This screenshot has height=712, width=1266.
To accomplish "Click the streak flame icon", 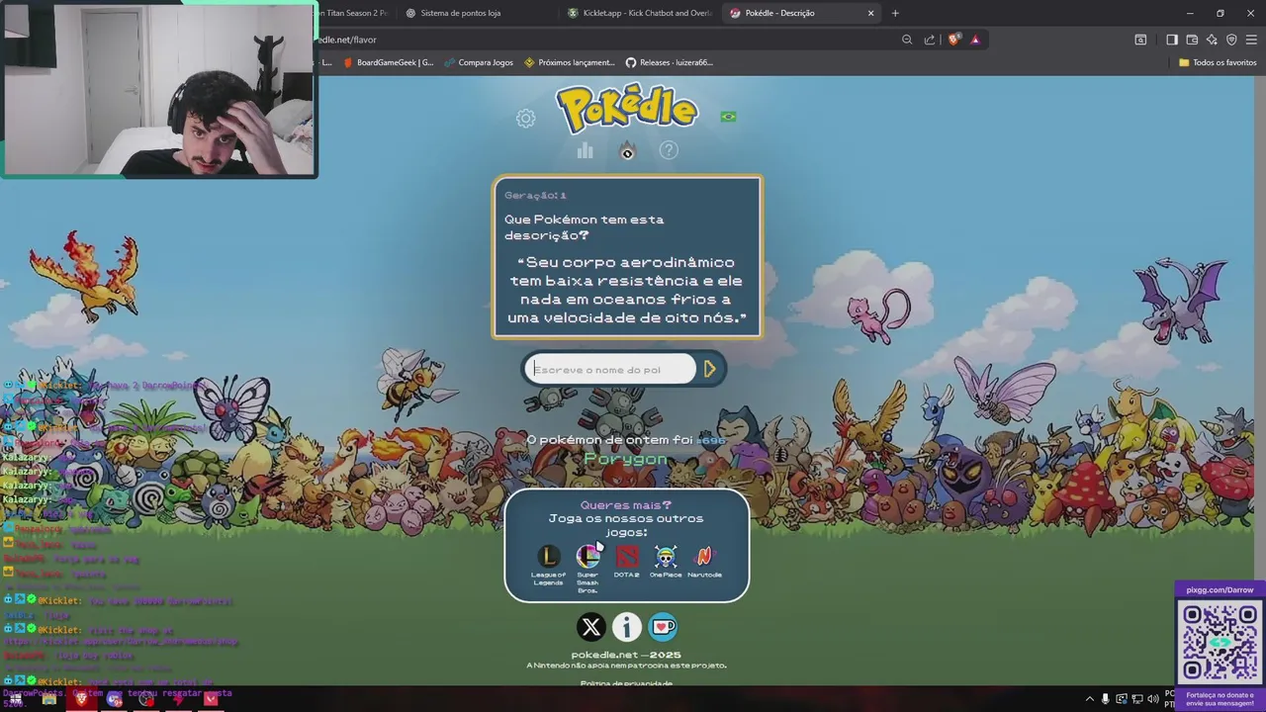I will [627, 150].
